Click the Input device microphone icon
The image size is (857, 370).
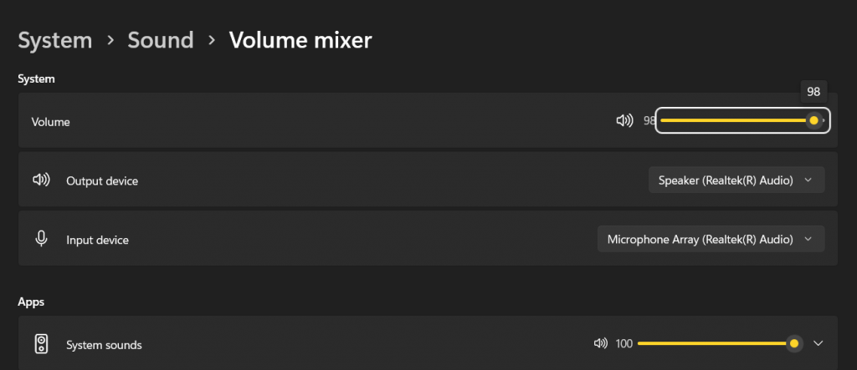click(41, 239)
